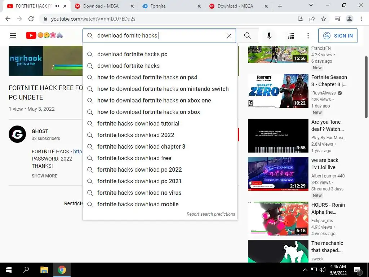This screenshot has height=277, width=369.
Task: Open the GHOST channel avatar
Action: [17, 134]
